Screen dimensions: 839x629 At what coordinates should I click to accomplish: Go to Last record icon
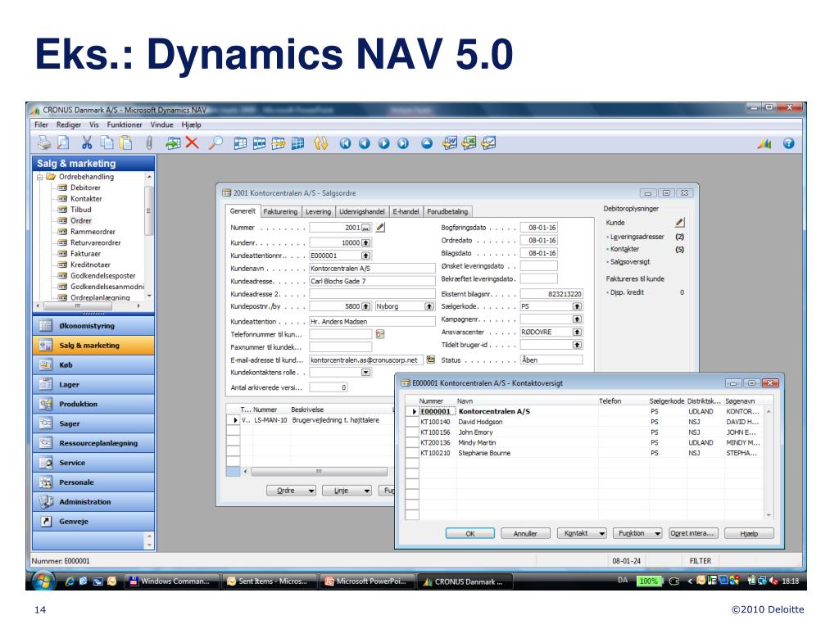tap(403, 143)
